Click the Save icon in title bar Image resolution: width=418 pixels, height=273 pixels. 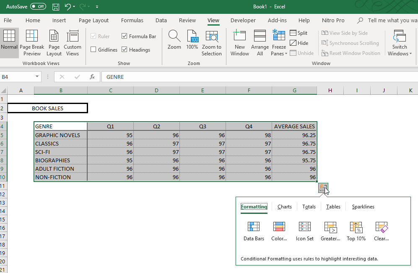pos(56,7)
